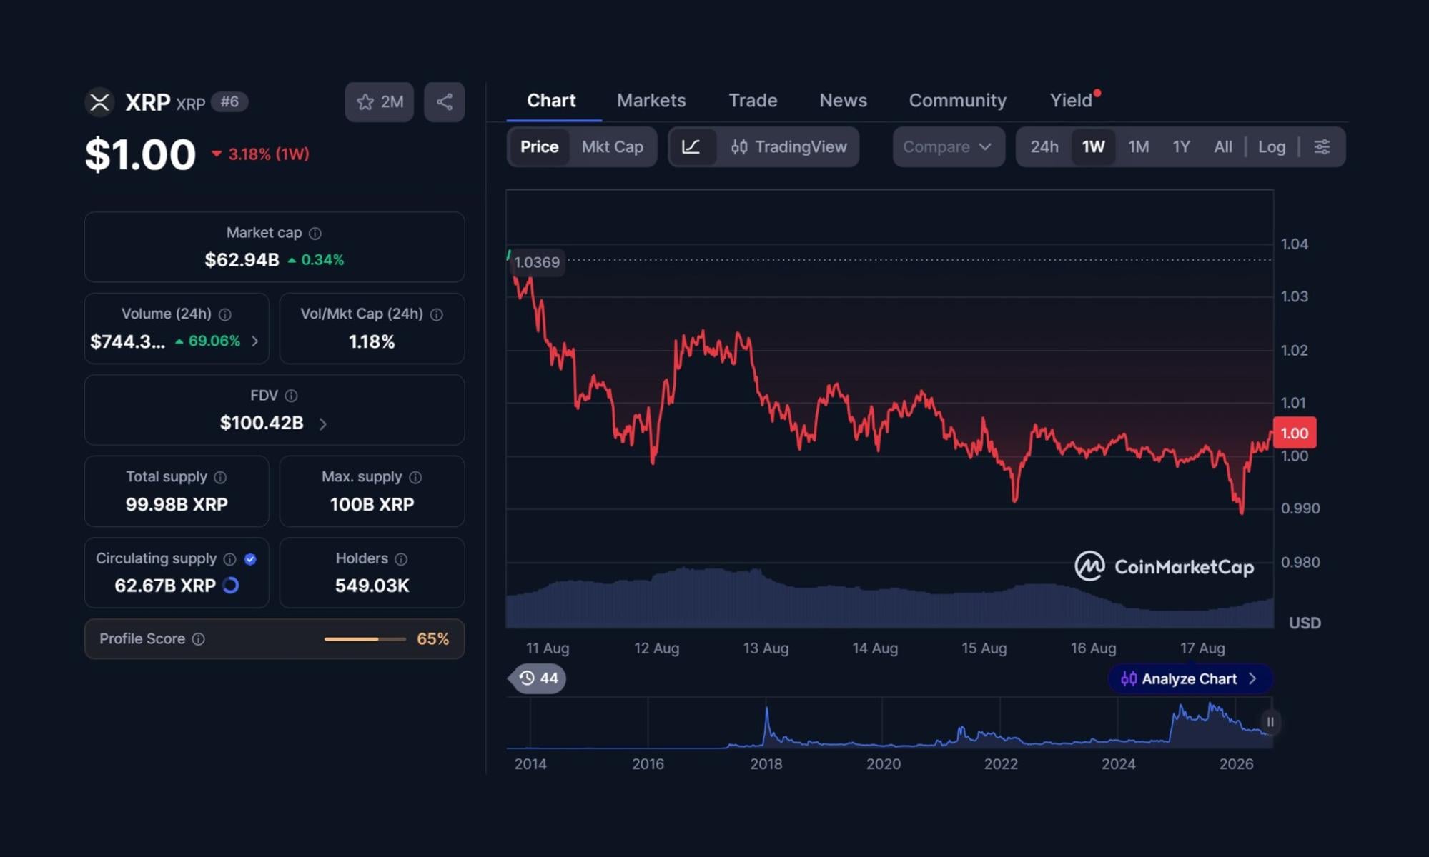Click the history events badge showing 44

539,678
